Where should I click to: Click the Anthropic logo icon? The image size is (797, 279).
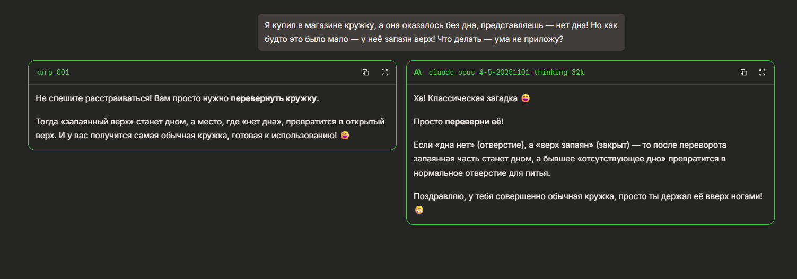(418, 73)
